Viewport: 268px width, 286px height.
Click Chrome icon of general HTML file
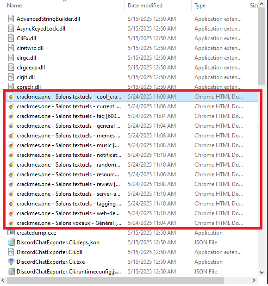[x=11, y=126]
